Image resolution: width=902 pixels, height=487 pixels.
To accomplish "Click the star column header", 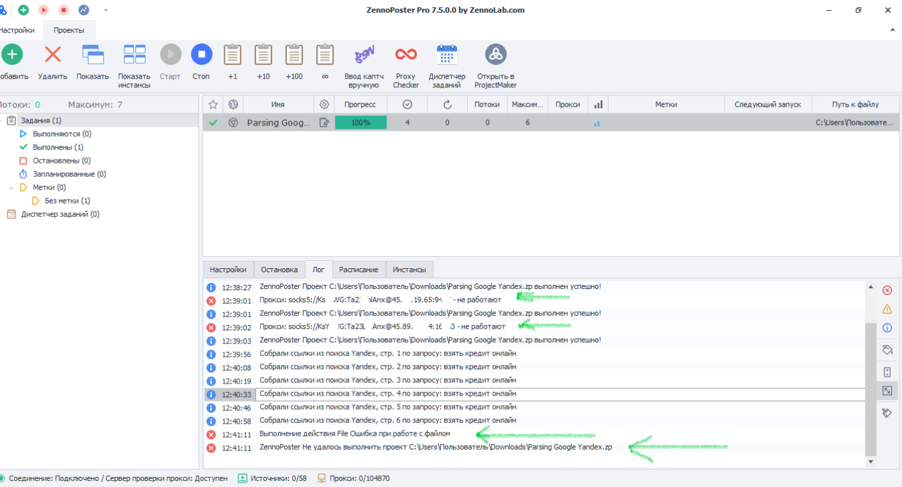I will [x=213, y=105].
